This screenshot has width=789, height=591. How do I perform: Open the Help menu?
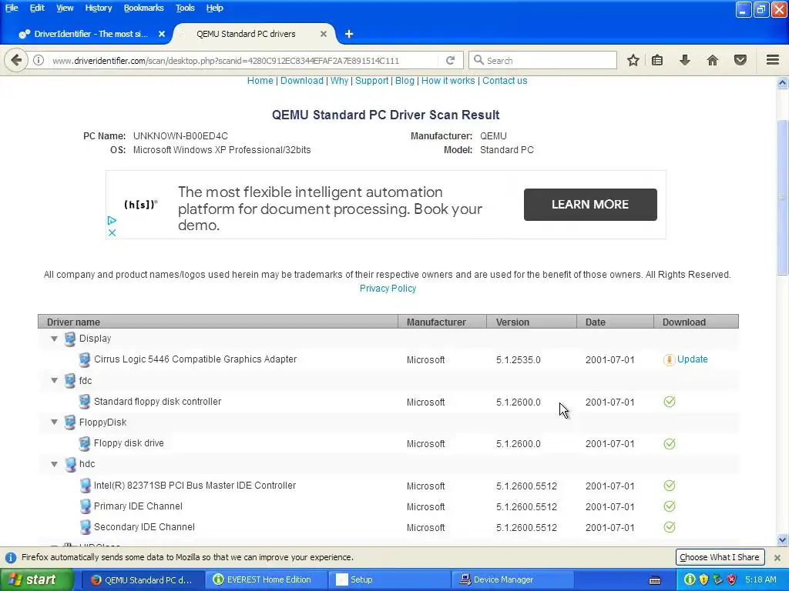[x=214, y=8]
